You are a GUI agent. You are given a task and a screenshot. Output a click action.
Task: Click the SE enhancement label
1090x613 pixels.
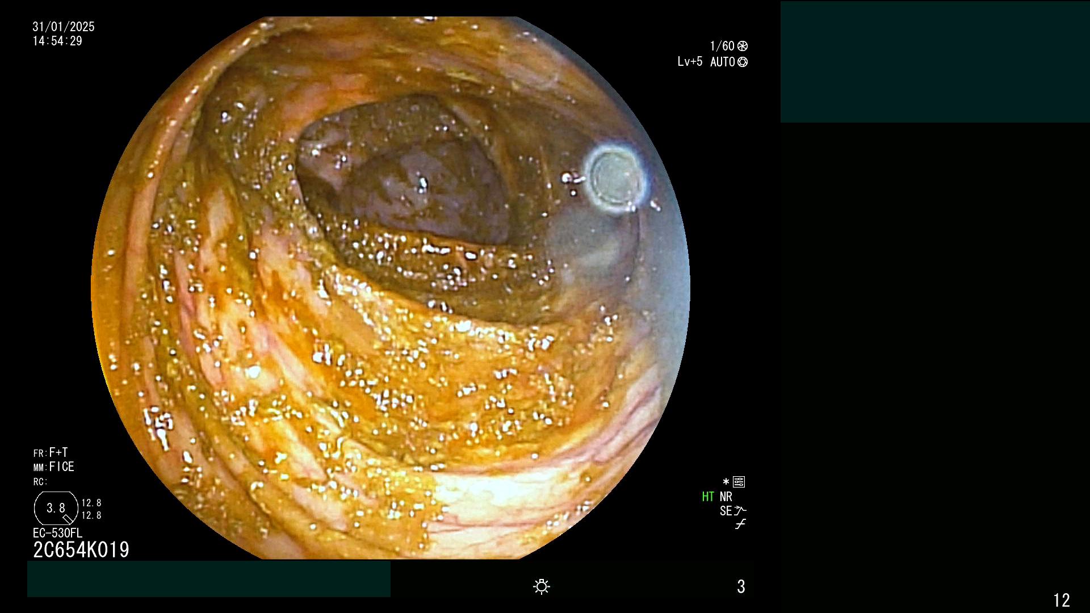726,511
